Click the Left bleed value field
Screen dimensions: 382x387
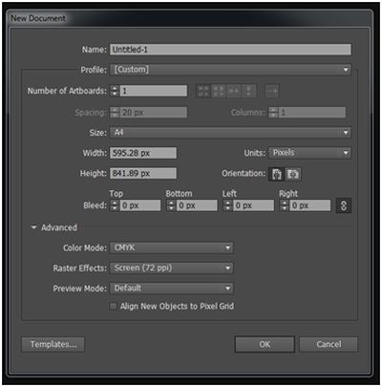tap(254, 205)
